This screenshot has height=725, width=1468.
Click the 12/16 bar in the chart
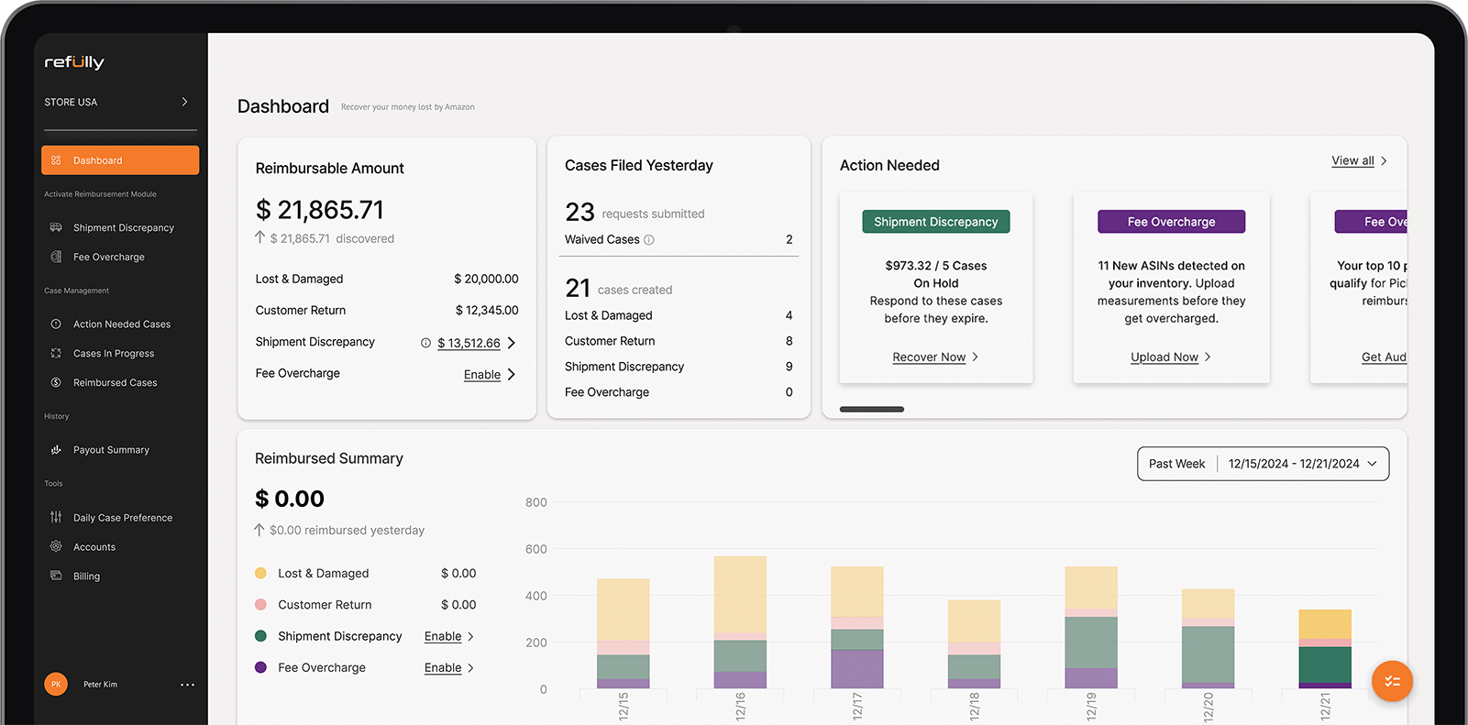(x=740, y=622)
